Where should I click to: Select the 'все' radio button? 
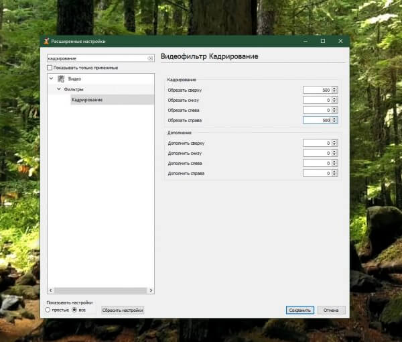click(x=74, y=310)
